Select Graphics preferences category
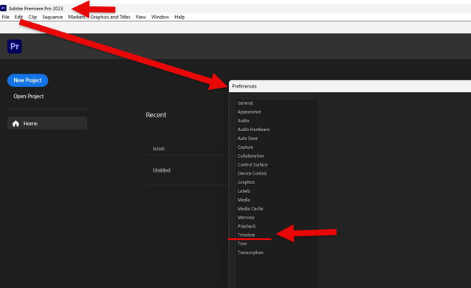471x288 pixels. click(246, 182)
